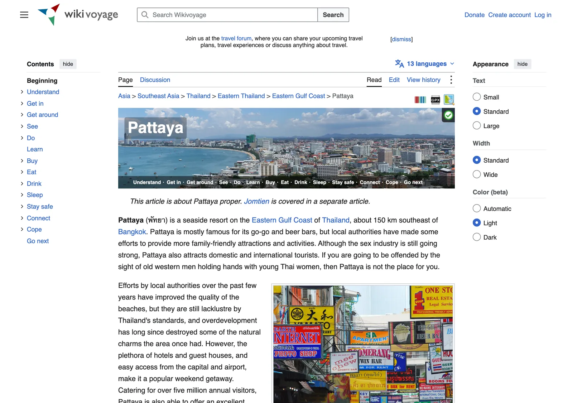Expand the Get around contents chevron
The height and width of the screenshot is (403, 573).
22,115
